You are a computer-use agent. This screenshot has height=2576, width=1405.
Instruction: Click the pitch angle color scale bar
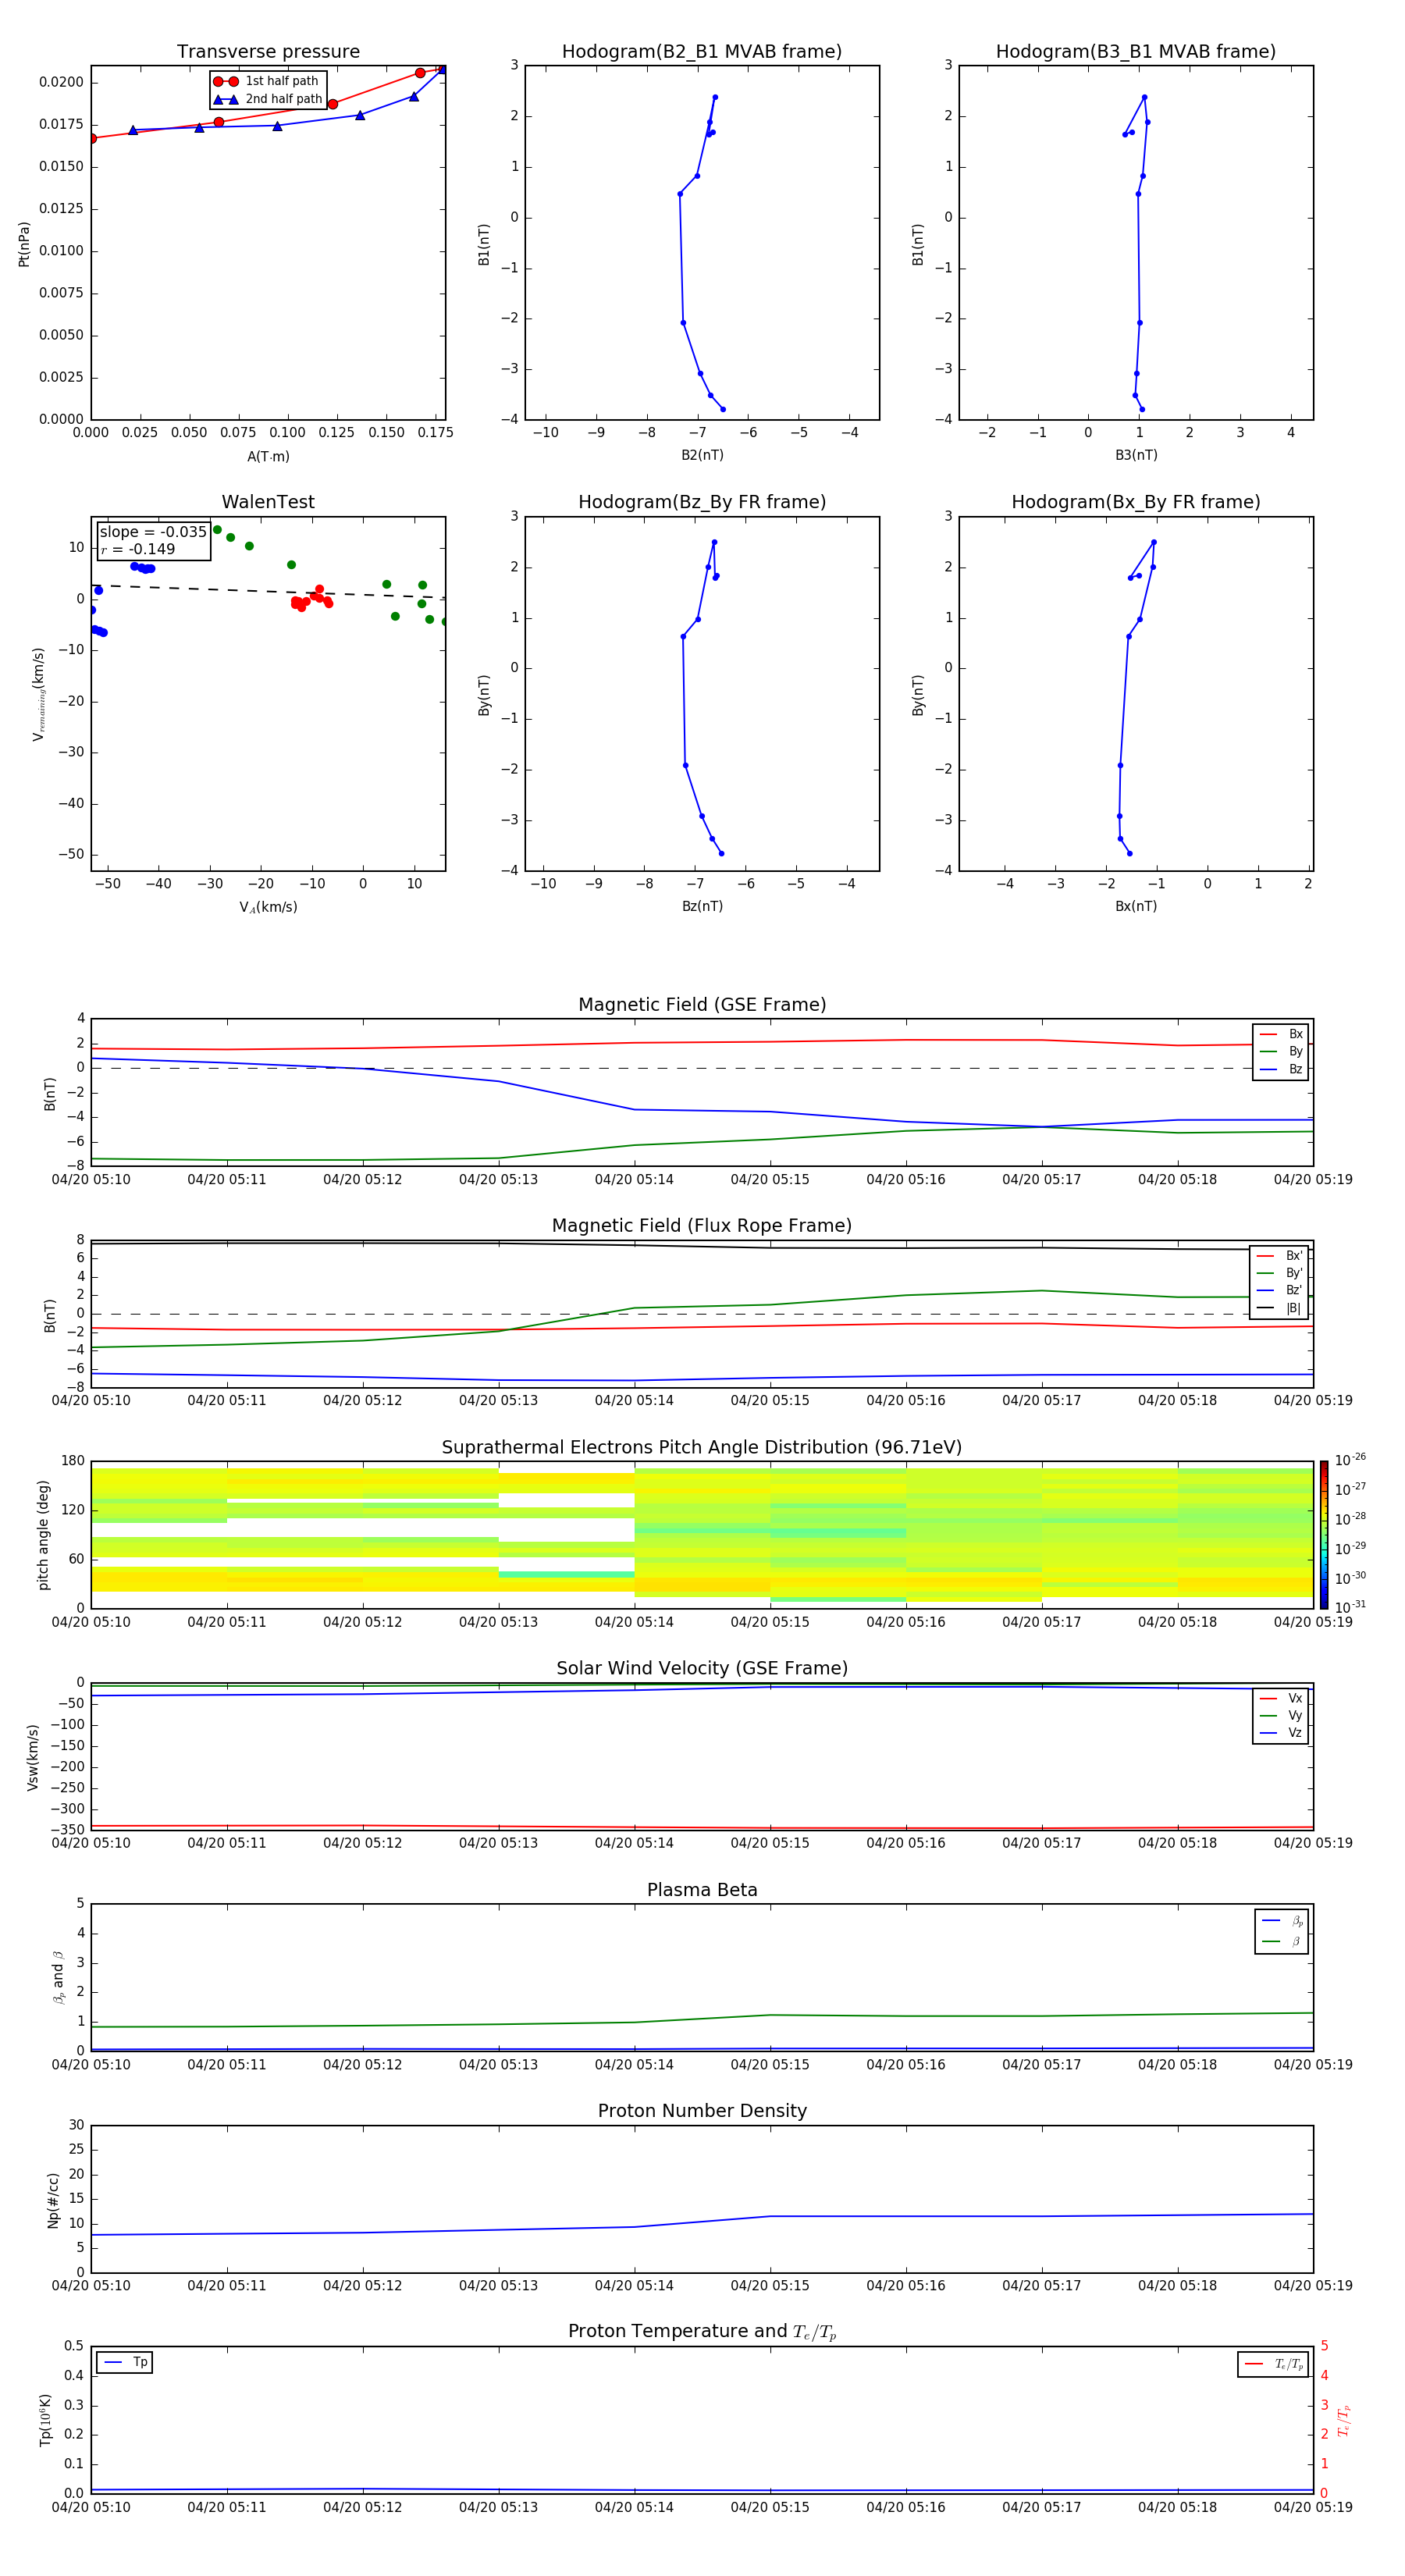click(1324, 1535)
